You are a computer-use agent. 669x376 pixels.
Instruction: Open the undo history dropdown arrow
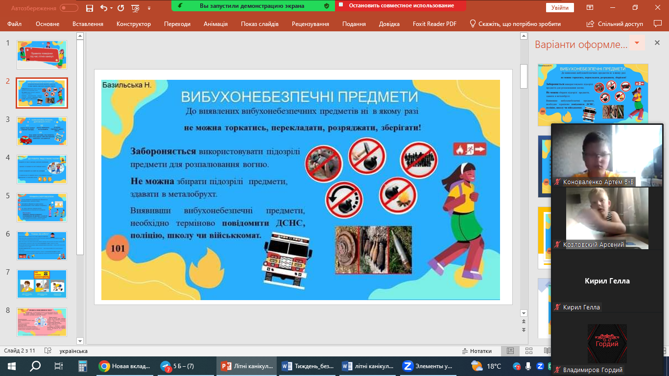pos(111,8)
